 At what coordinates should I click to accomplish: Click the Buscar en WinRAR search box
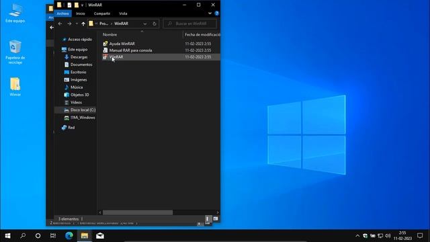pyautogui.click(x=189, y=24)
